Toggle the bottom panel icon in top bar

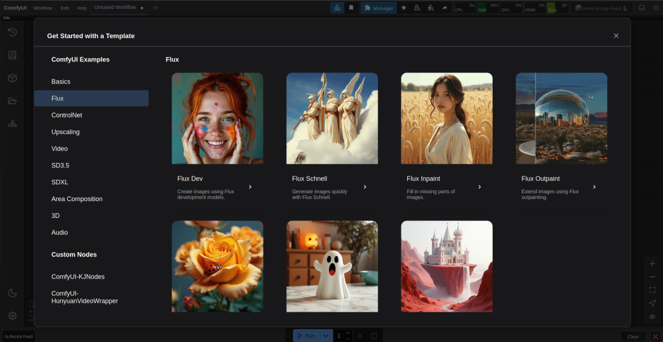click(x=642, y=8)
